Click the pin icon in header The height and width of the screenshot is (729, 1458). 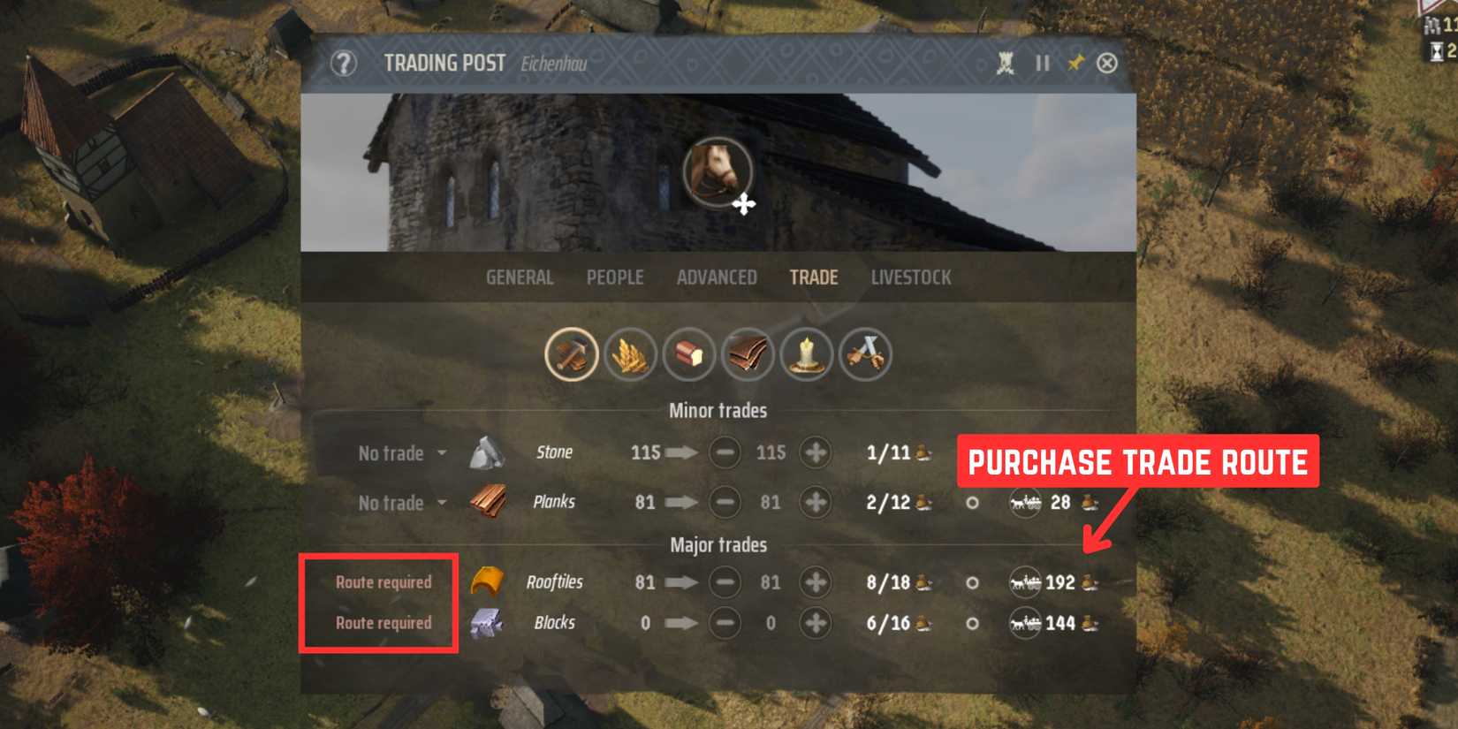click(1075, 63)
